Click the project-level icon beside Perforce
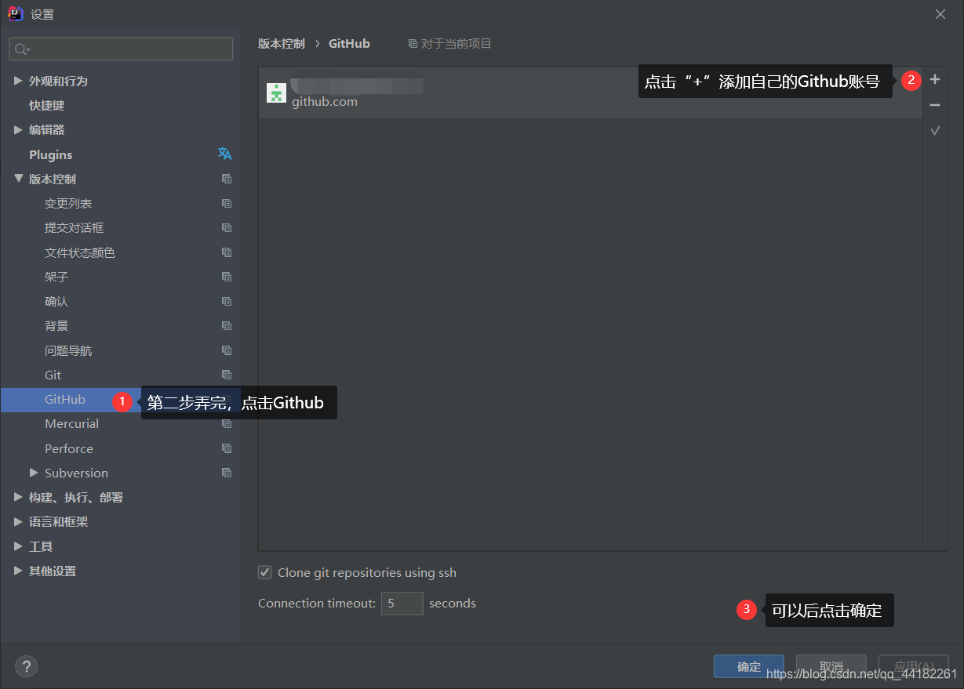 227,448
